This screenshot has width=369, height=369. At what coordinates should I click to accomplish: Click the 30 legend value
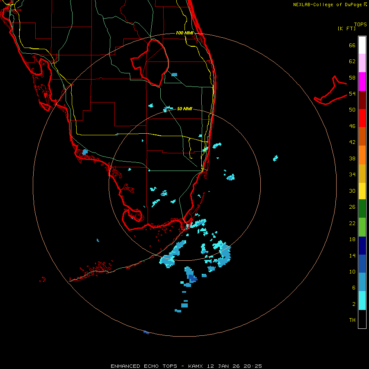(352, 191)
